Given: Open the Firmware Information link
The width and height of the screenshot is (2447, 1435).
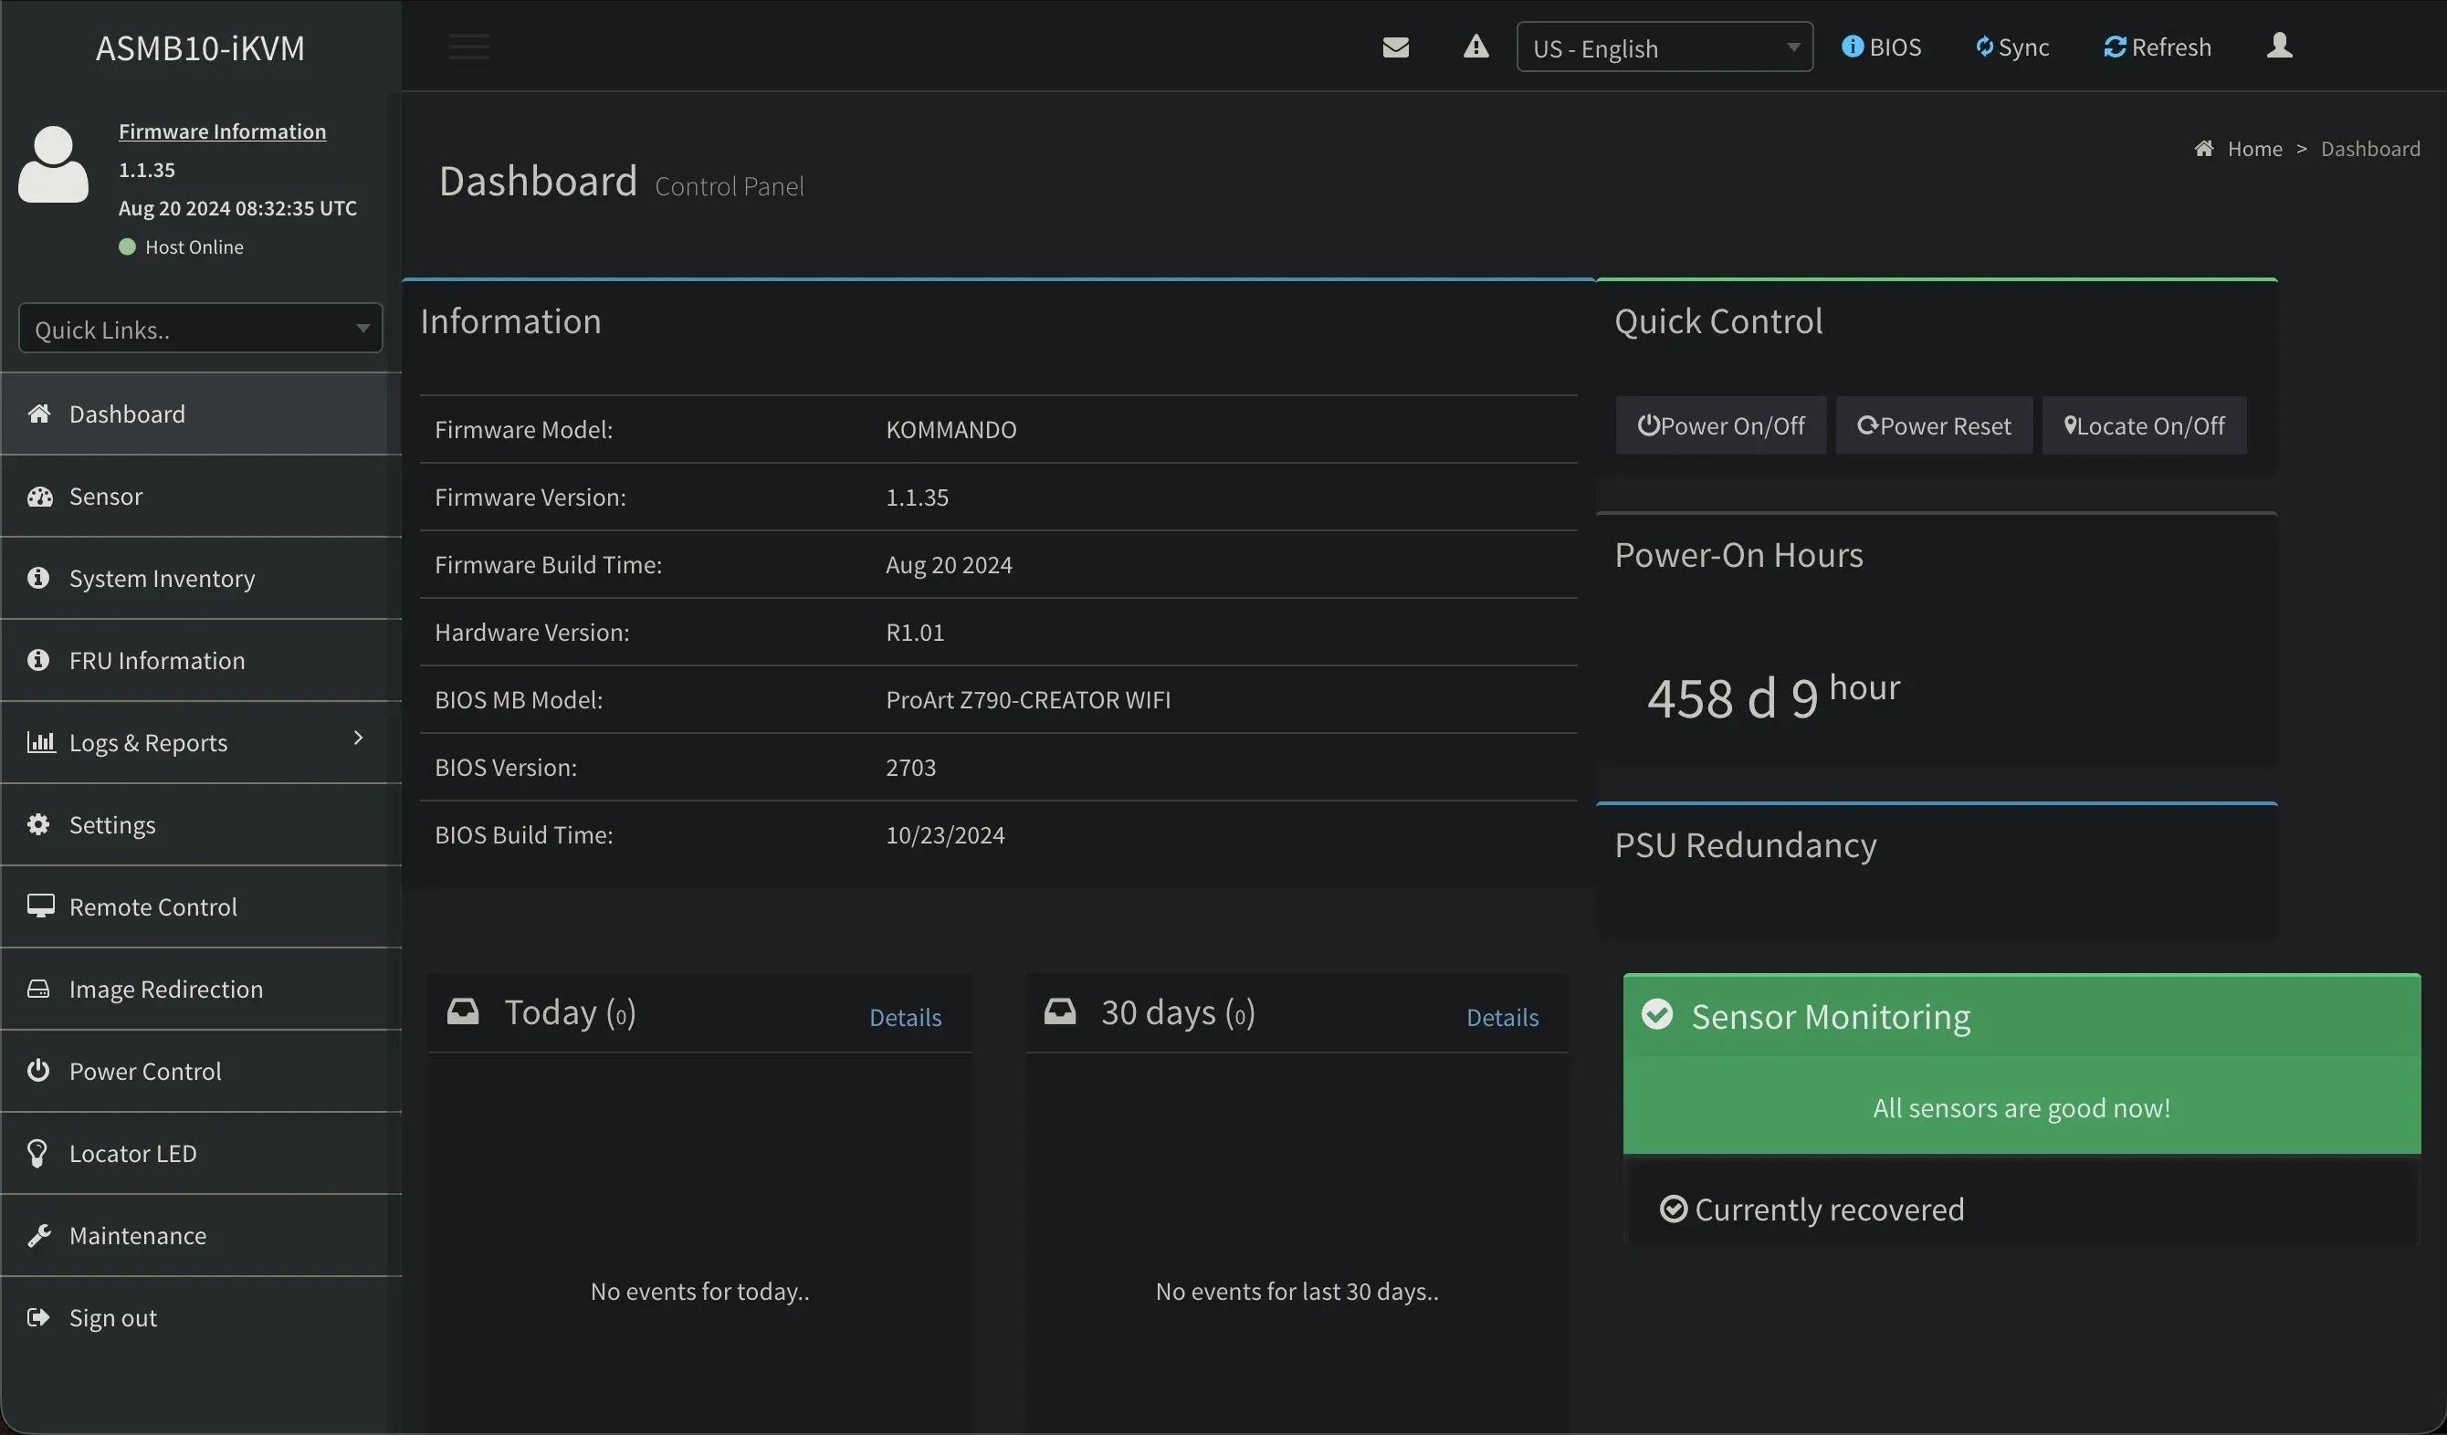Looking at the screenshot, I should [x=223, y=131].
